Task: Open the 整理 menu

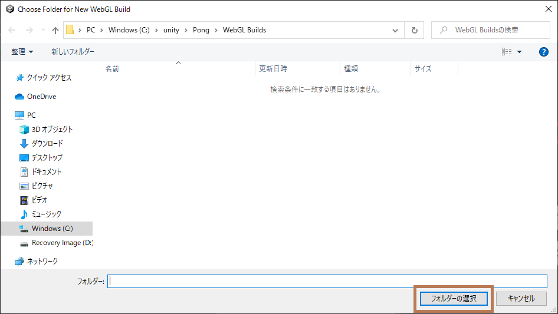Action: click(22, 52)
